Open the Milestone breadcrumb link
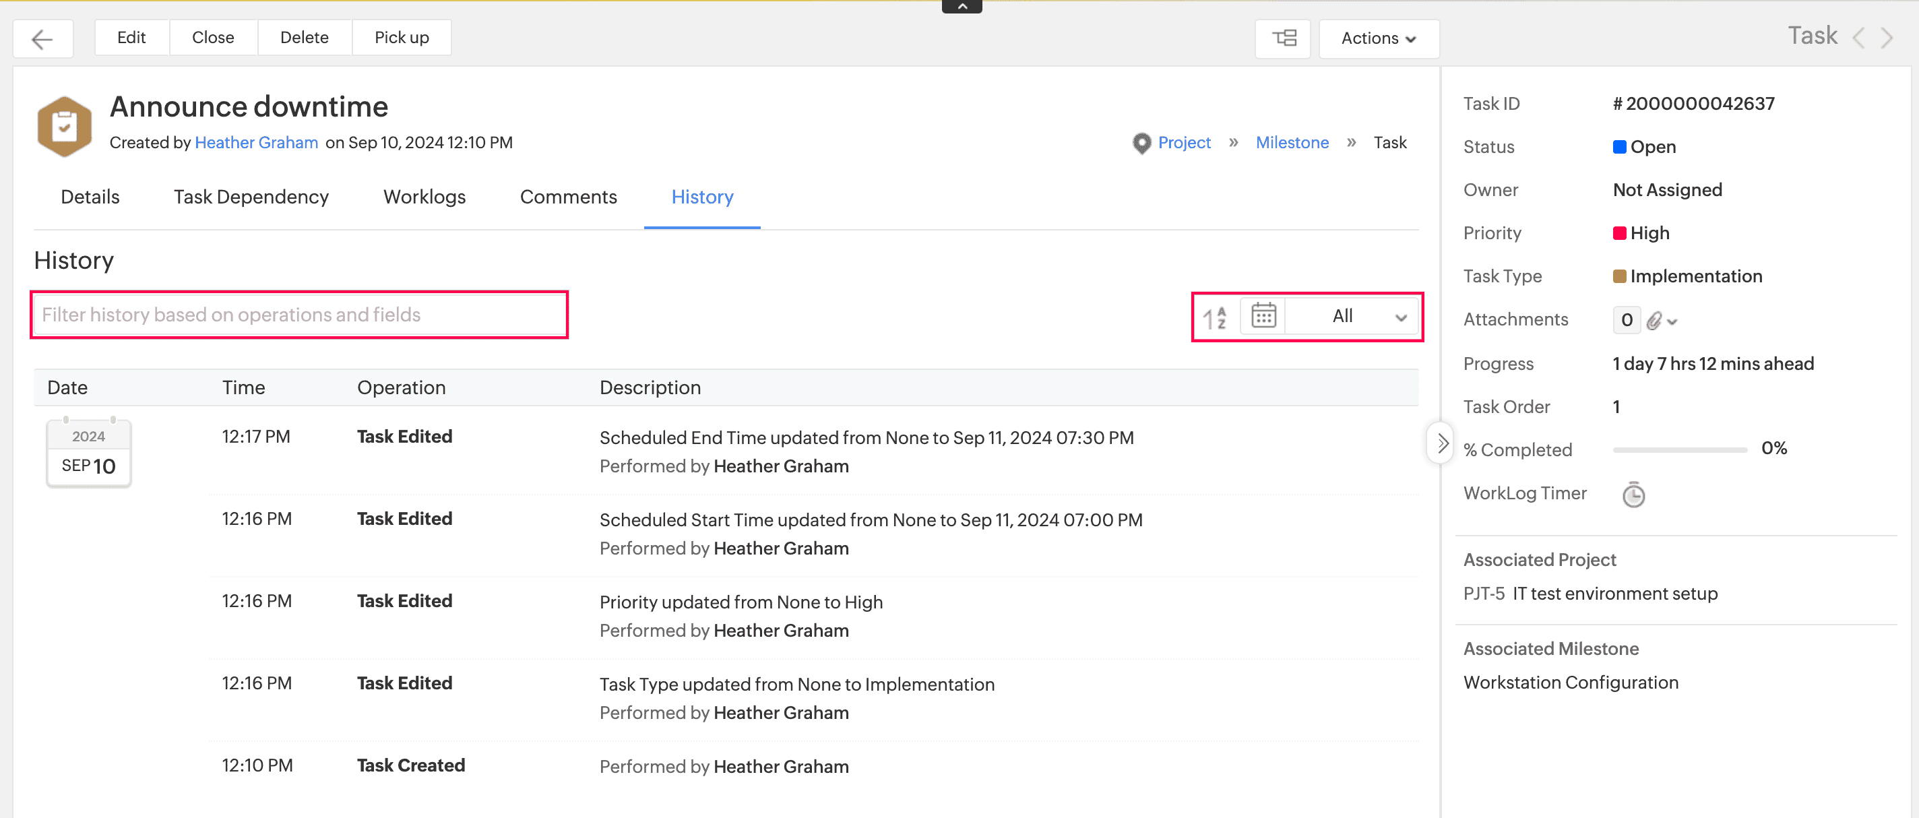The height and width of the screenshot is (818, 1919). pyautogui.click(x=1292, y=143)
